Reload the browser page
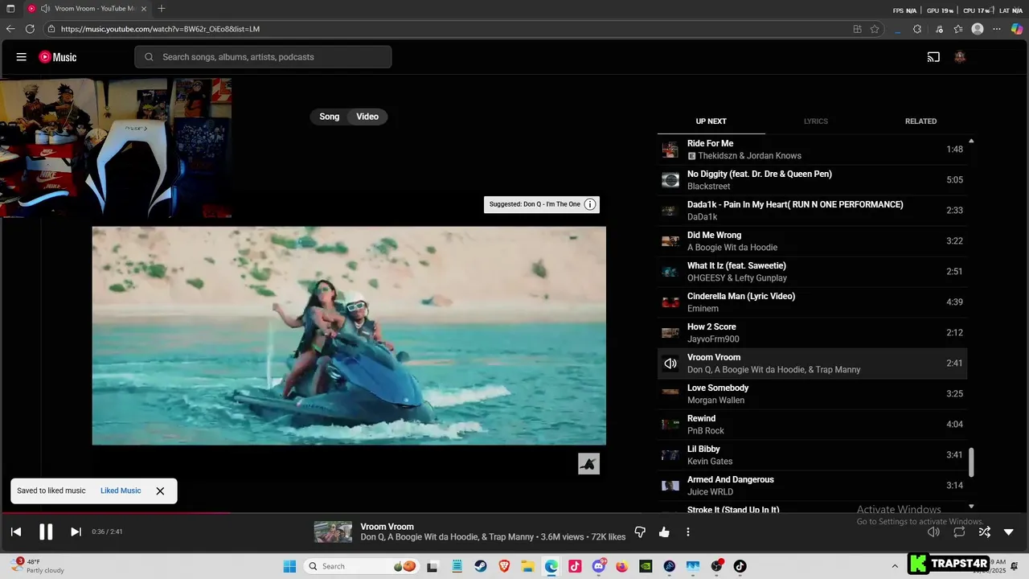Viewport: 1029px width, 579px height. click(x=30, y=29)
